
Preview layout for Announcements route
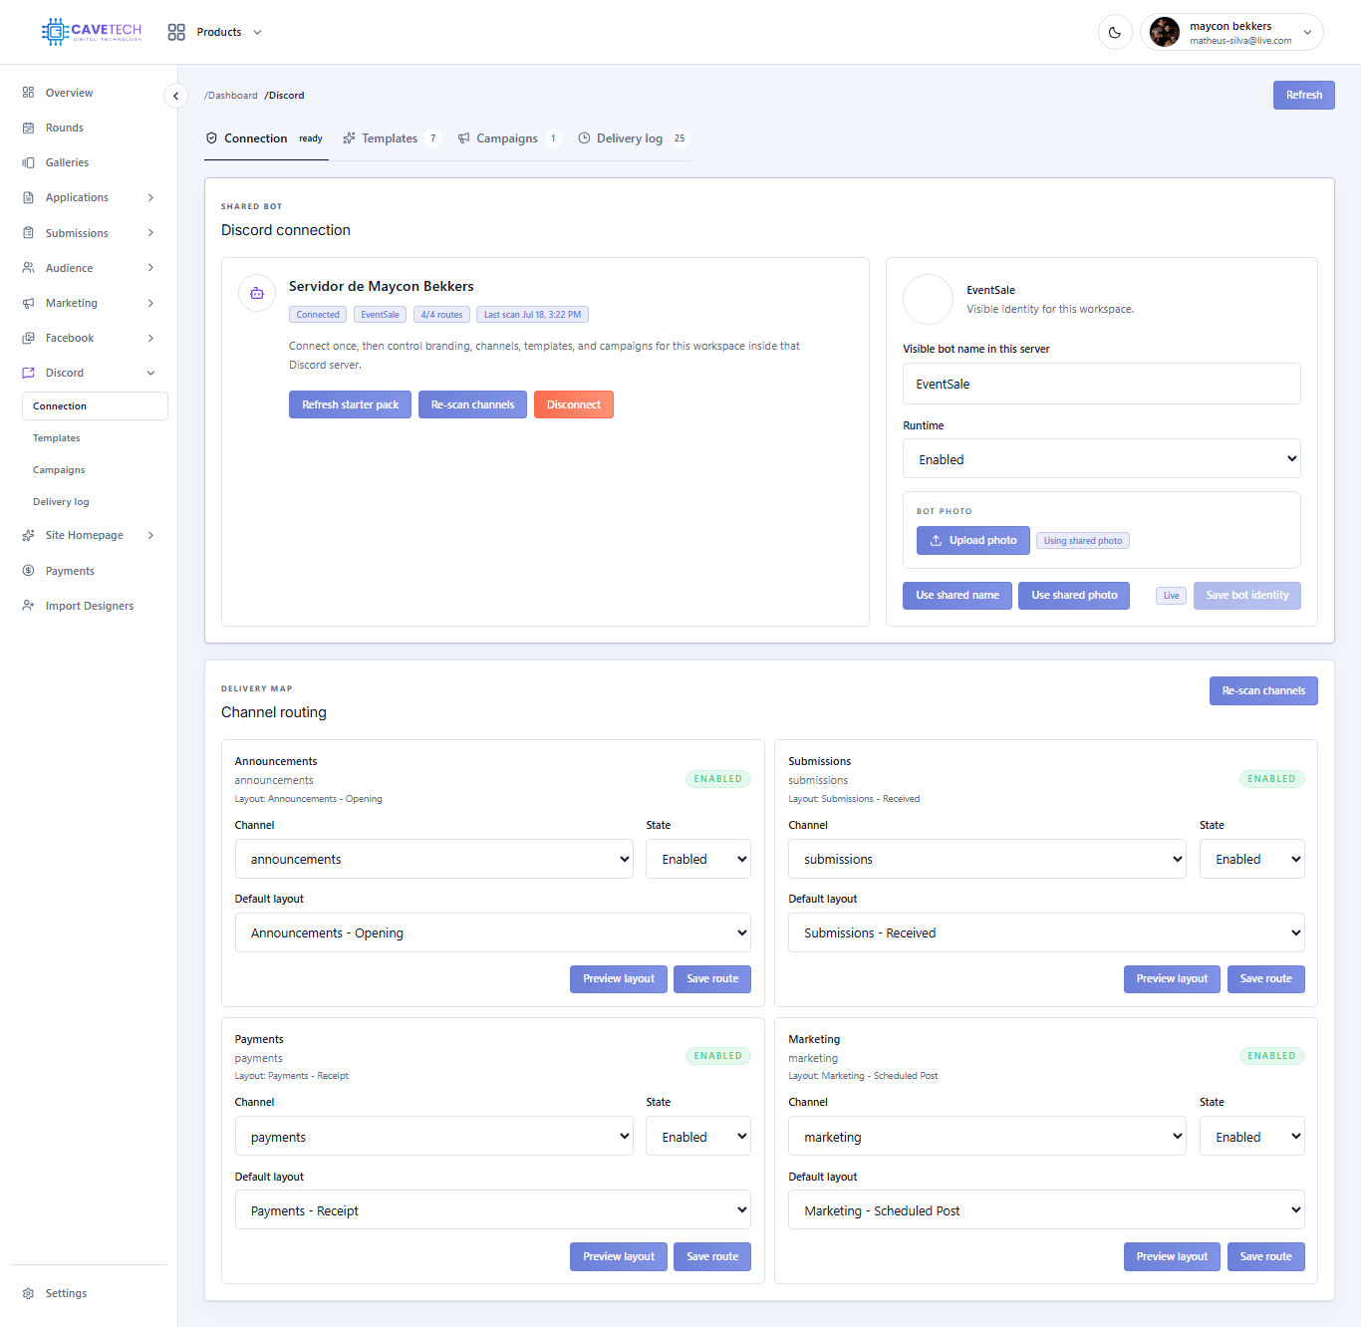coord(619,979)
